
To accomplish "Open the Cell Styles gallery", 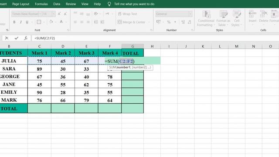I will (x=237, y=18).
